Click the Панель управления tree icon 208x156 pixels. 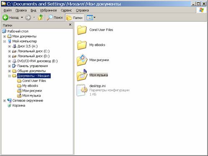click(14, 66)
